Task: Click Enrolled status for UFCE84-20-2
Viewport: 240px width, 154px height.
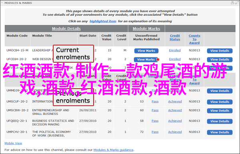Action: click(x=175, y=59)
